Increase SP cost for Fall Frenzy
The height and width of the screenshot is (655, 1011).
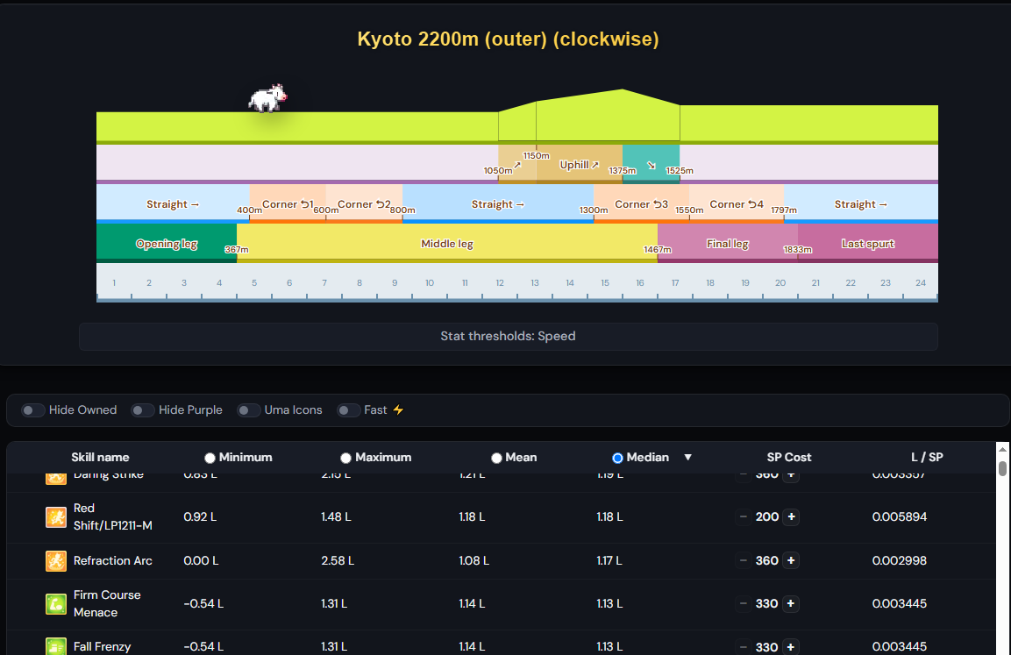tap(791, 646)
